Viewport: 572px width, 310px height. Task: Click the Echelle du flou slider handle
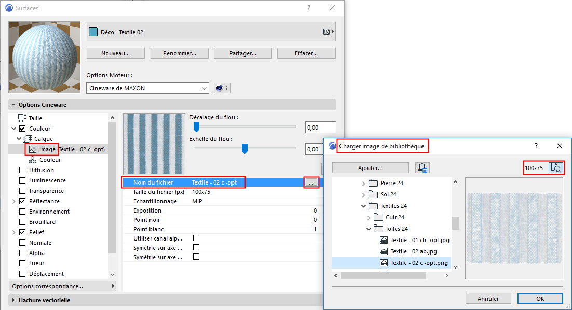point(245,149)
